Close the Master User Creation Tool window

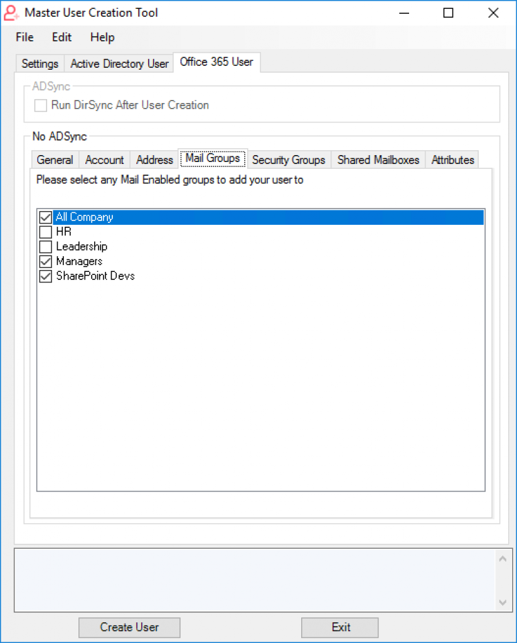[x=493, y=13]
